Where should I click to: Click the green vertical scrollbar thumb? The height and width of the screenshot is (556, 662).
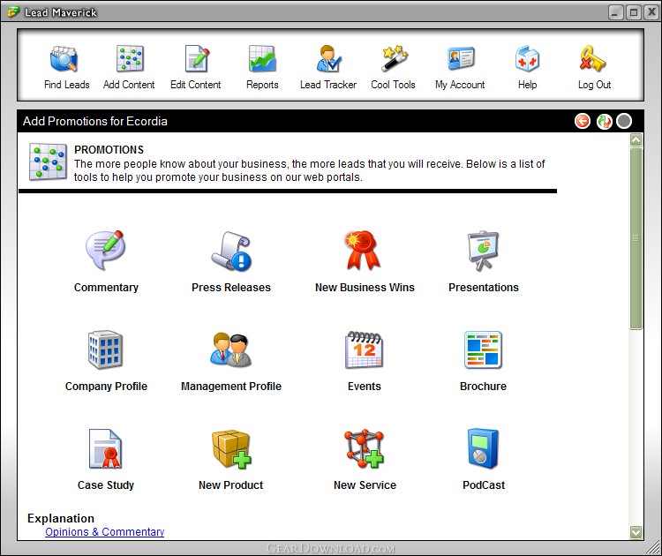(636, 238)
